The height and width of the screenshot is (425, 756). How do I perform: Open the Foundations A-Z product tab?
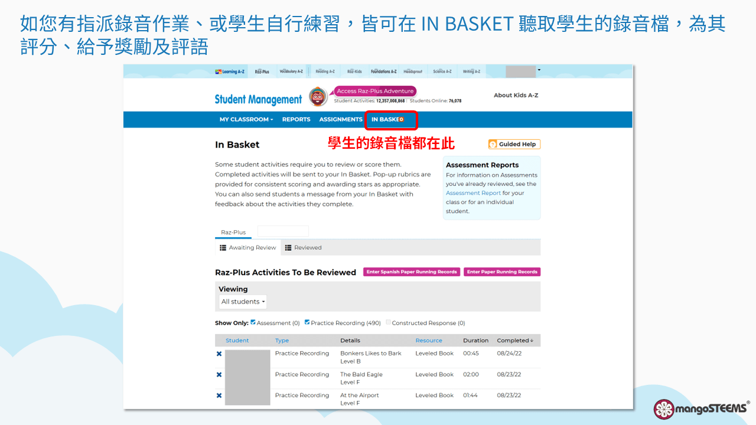click(x=383, y=71)
